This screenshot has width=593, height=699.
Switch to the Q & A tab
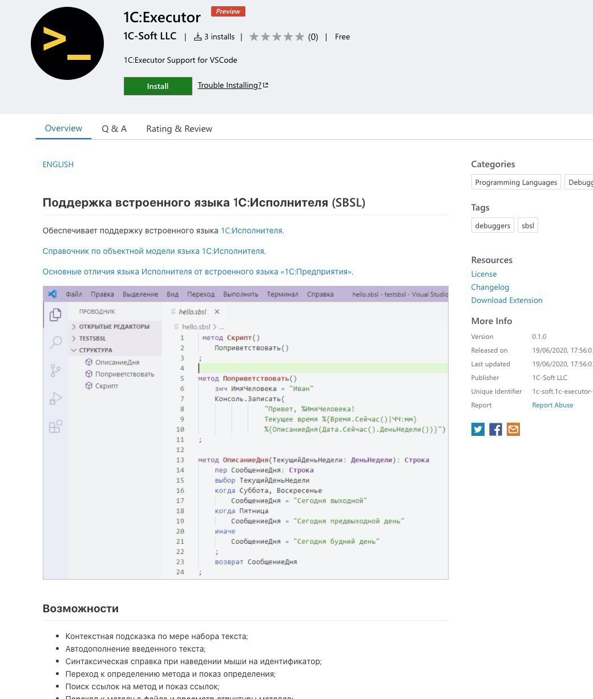point(114,128)
